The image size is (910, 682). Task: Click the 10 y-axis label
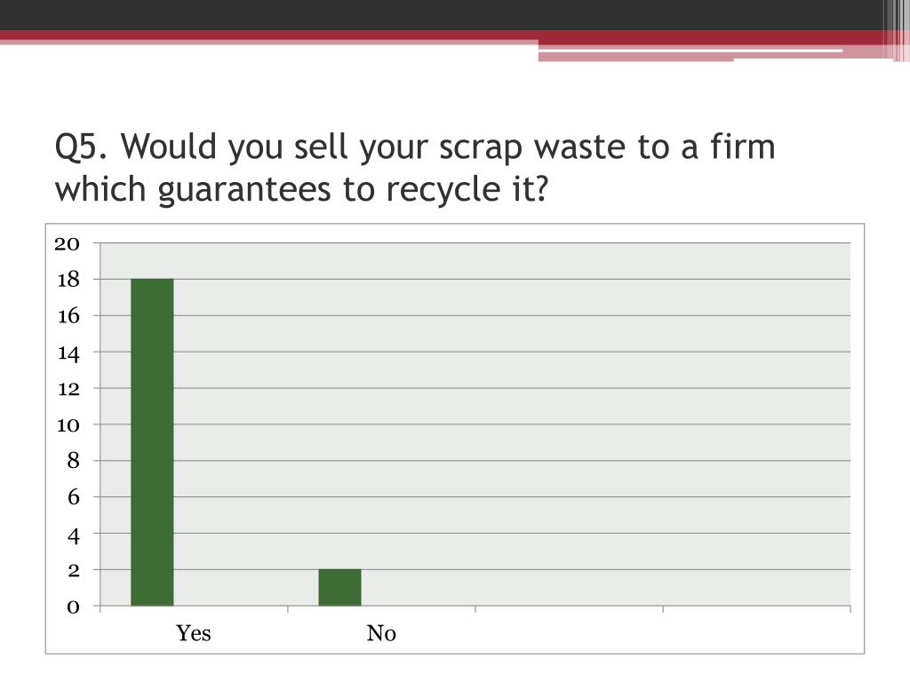click(x=68, y=425)
